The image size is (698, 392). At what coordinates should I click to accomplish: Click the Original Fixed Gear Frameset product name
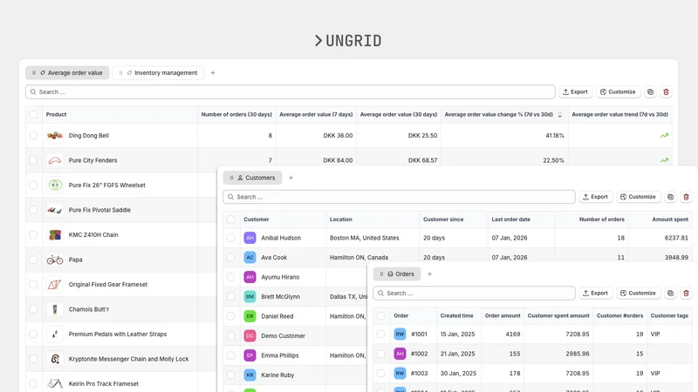click(107, 285)
